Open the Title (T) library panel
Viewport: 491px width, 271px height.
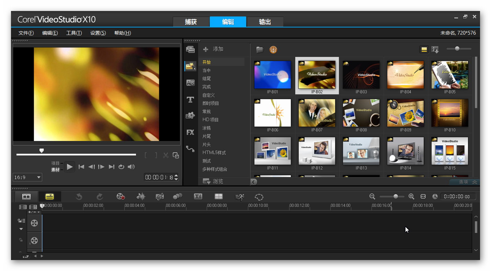[190, 99]
